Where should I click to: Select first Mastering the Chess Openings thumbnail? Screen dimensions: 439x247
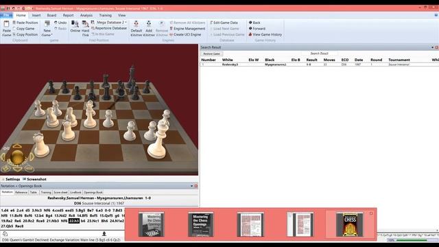(x=151, y=224)
